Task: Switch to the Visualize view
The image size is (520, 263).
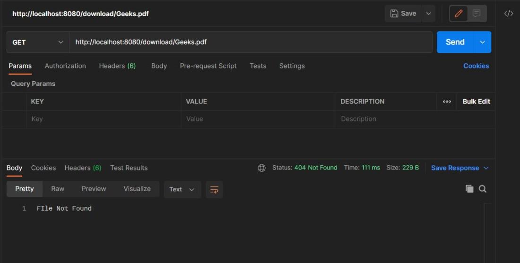Action: pyautogui.click(x=137, y=189)
